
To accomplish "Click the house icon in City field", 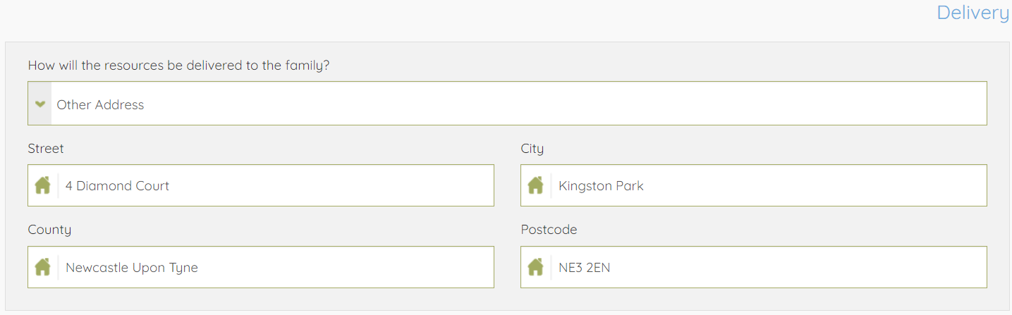I will (x=536, y=185).
